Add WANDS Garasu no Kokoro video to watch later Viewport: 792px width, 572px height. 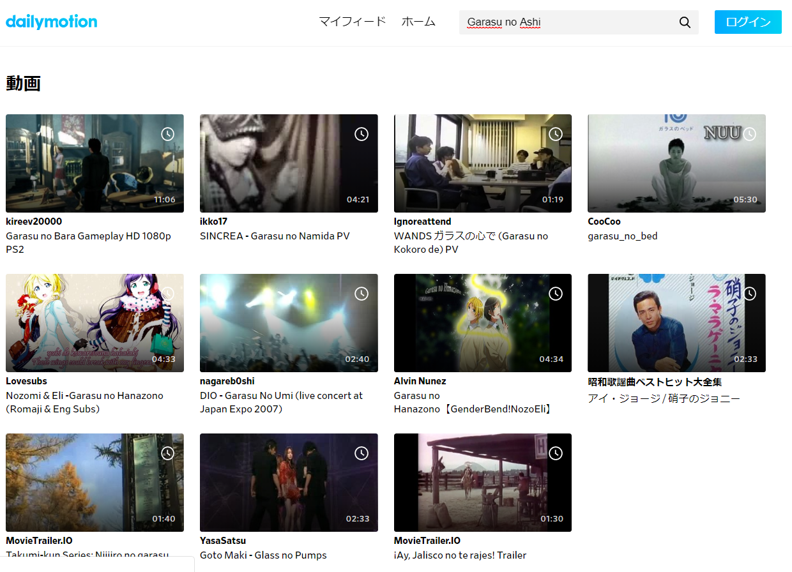556,134
